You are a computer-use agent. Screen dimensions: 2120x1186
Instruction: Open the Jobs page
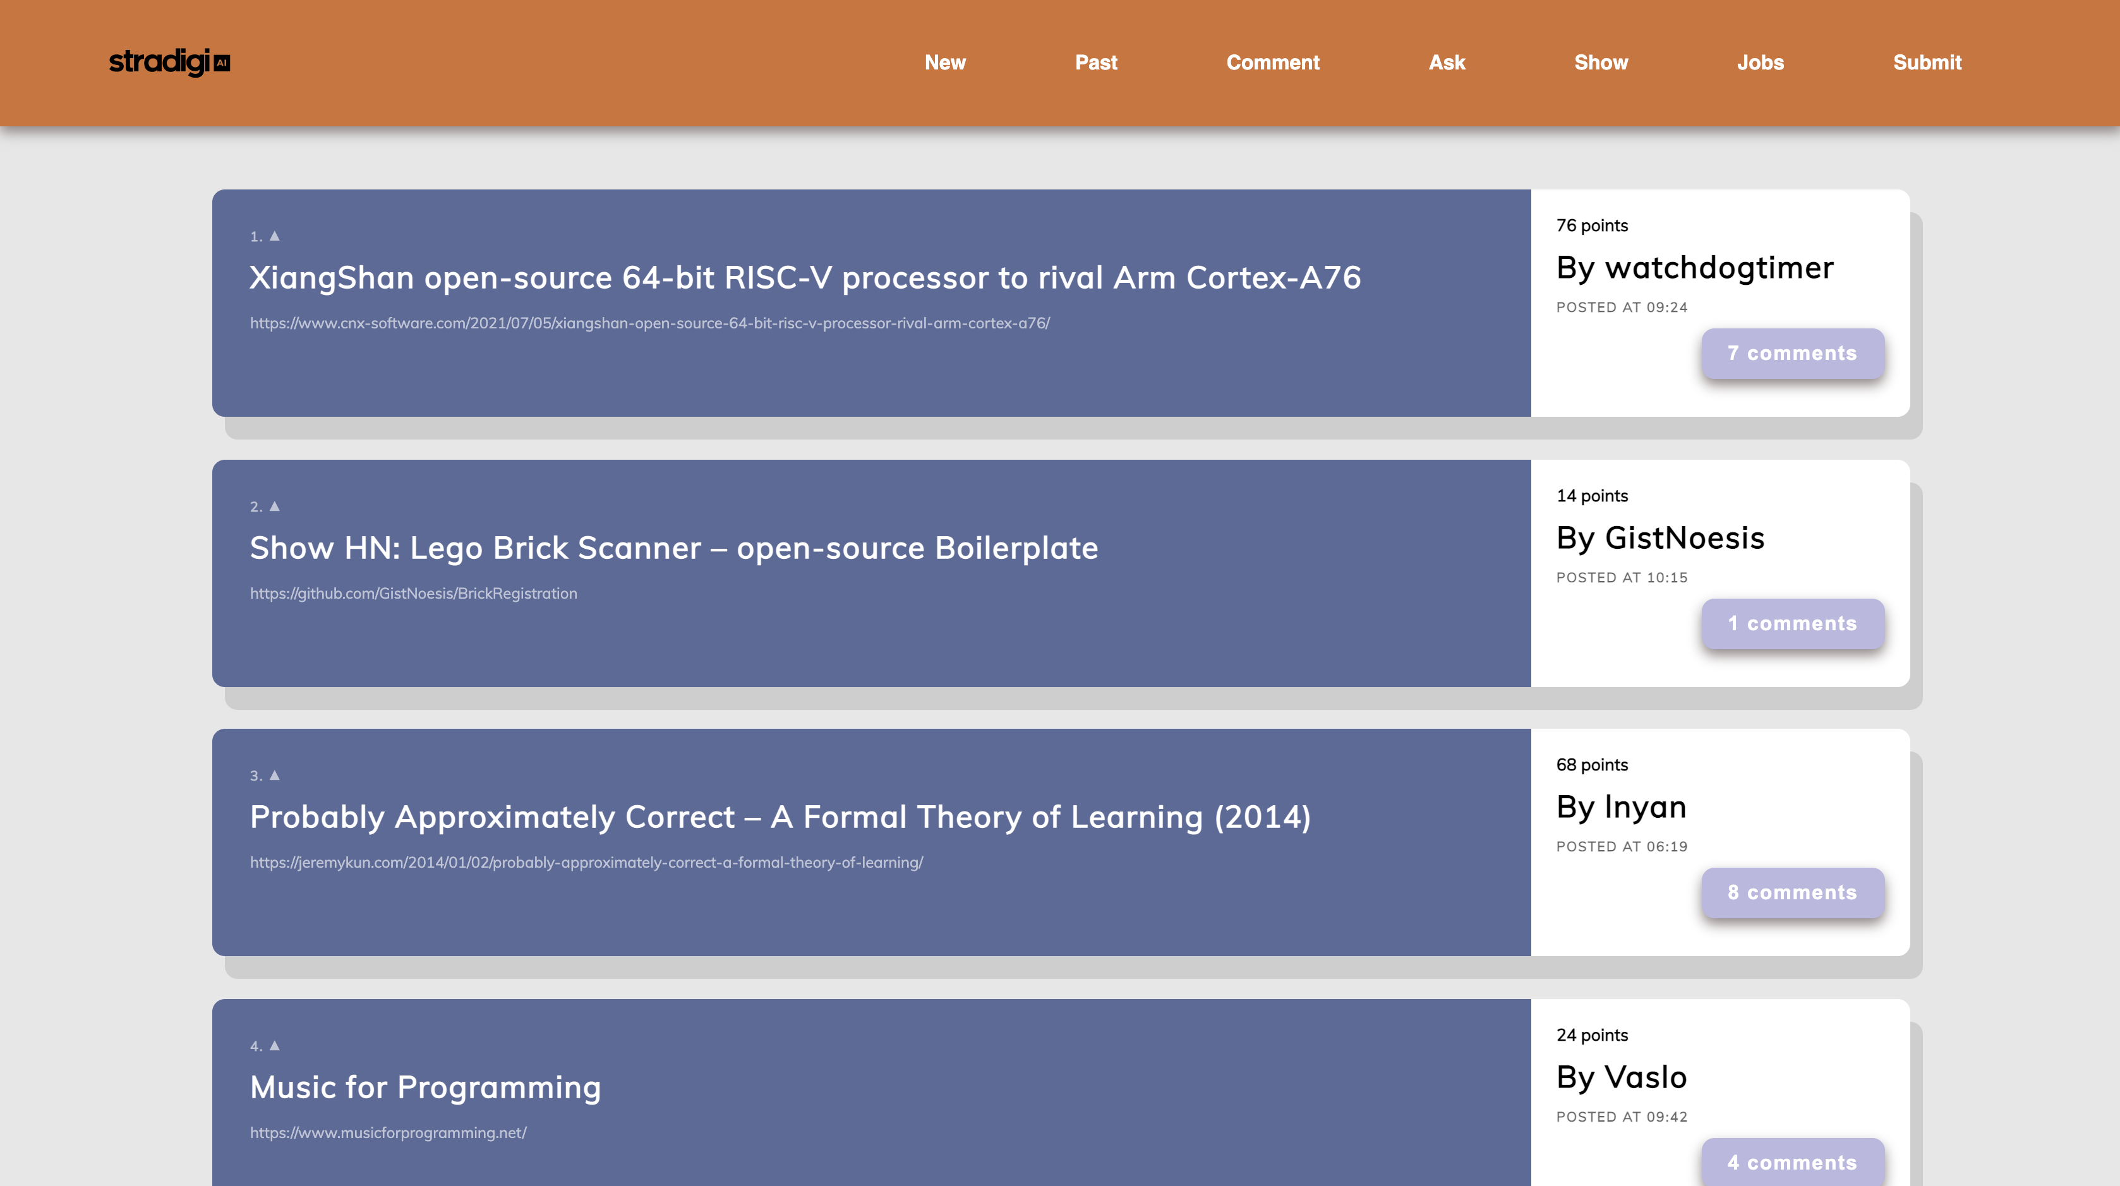point(1759,63)
